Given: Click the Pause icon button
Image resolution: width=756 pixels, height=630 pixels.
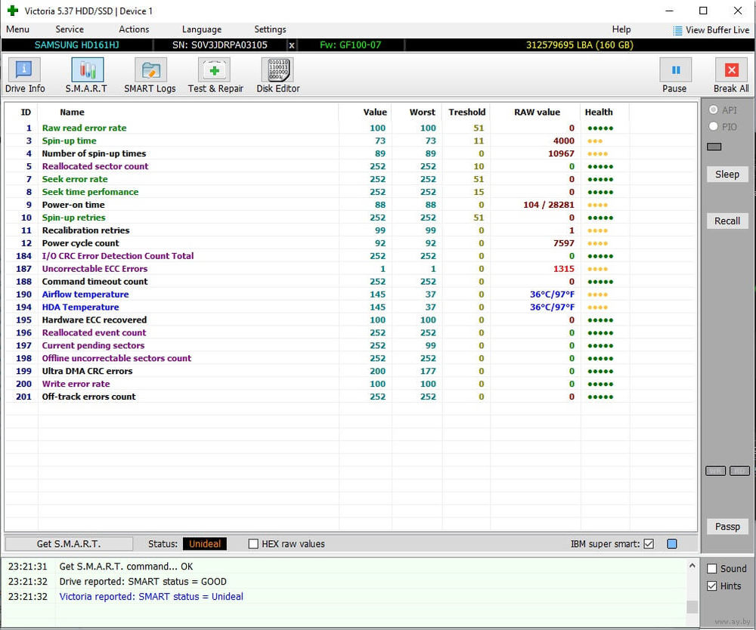Looking at the screenshot, I should pyautogui.click(x=675, y=69).
